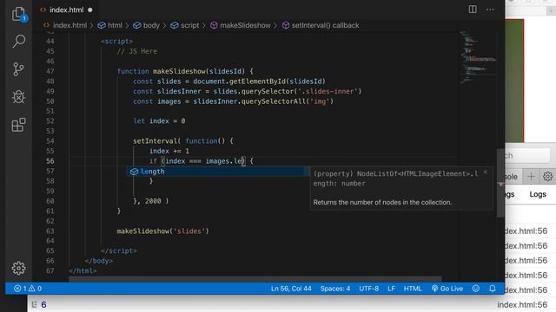556x312 pixels.
Task: Click the closing </html> tag
Action: tap(83, 271)
